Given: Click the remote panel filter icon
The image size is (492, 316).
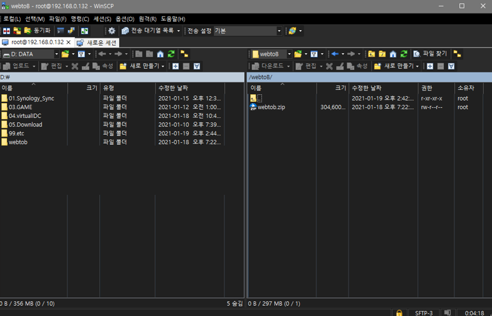Looking at the screenshot, I should tap(314, 54).
